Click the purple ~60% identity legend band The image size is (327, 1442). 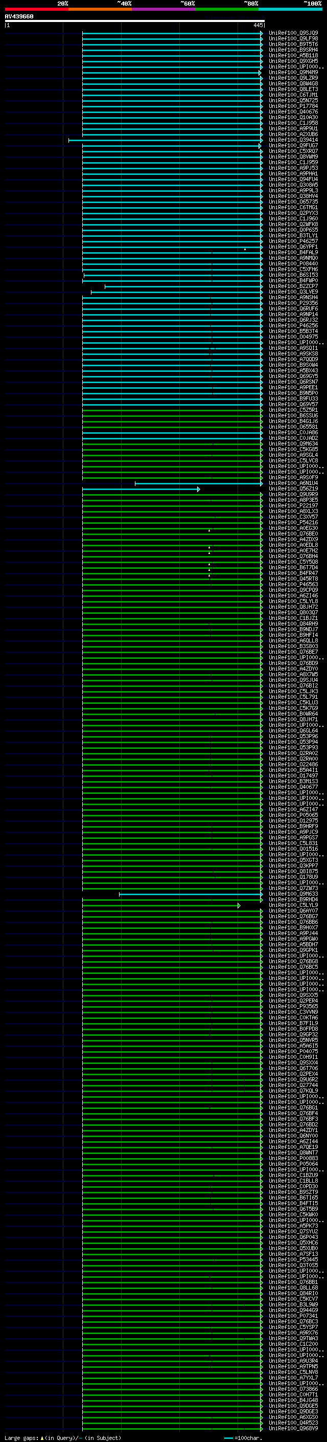164,9
